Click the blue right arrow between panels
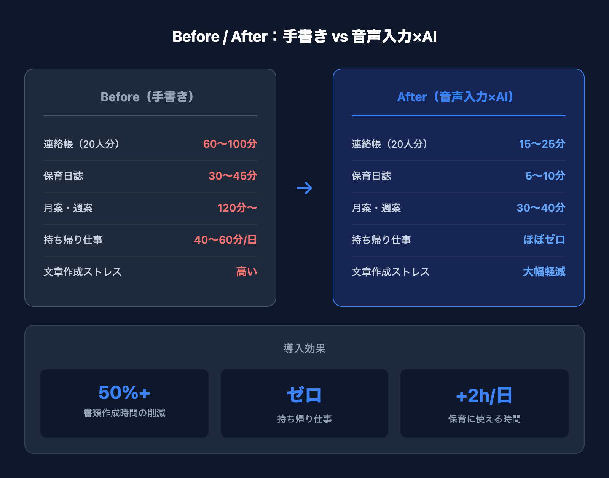 point(304,188)
